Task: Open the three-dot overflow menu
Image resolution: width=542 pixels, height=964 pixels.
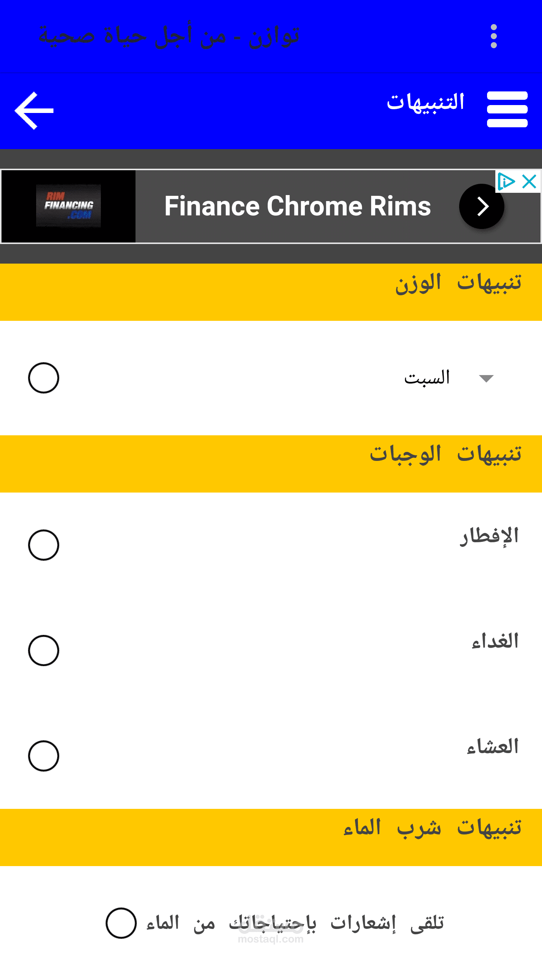Action: (494, 36)
